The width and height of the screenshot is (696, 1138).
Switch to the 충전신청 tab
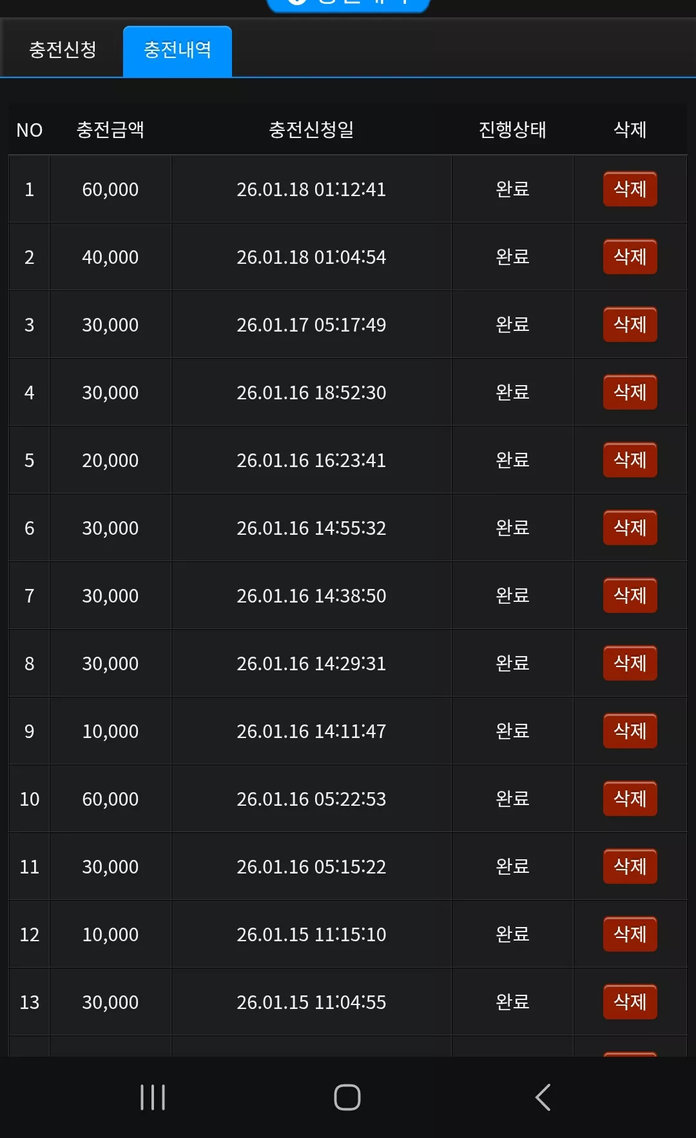point(63,50)
